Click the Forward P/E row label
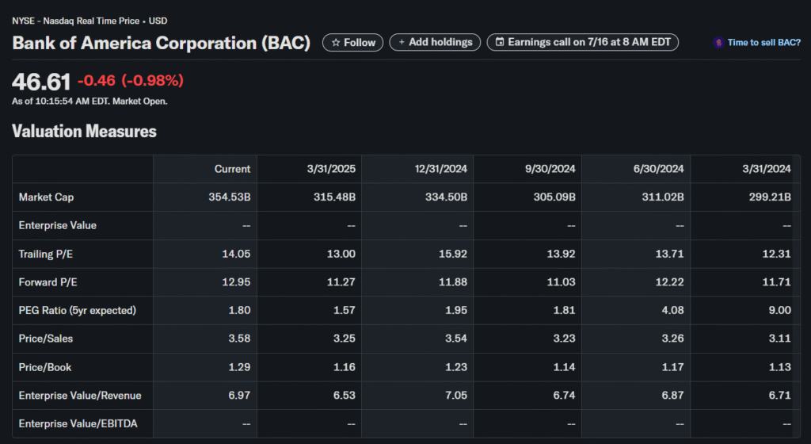 (x=48, y=282)
